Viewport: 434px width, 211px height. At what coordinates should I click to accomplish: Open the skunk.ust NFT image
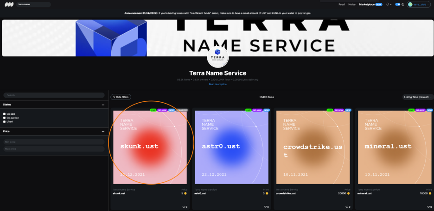click(x=150, y=147)
